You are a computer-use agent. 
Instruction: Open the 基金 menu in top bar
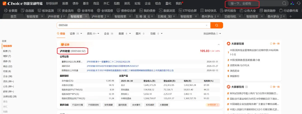coord(86,3)
